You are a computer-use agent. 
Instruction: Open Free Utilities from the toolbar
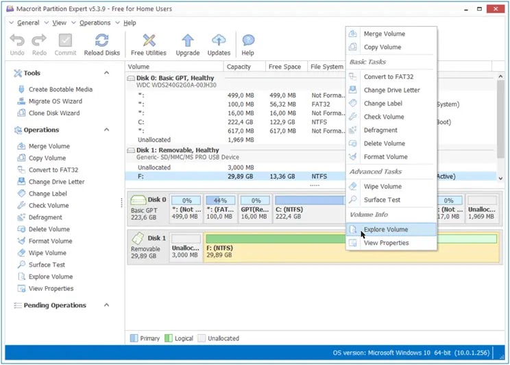pyautogui.click(x=149, y=40)
